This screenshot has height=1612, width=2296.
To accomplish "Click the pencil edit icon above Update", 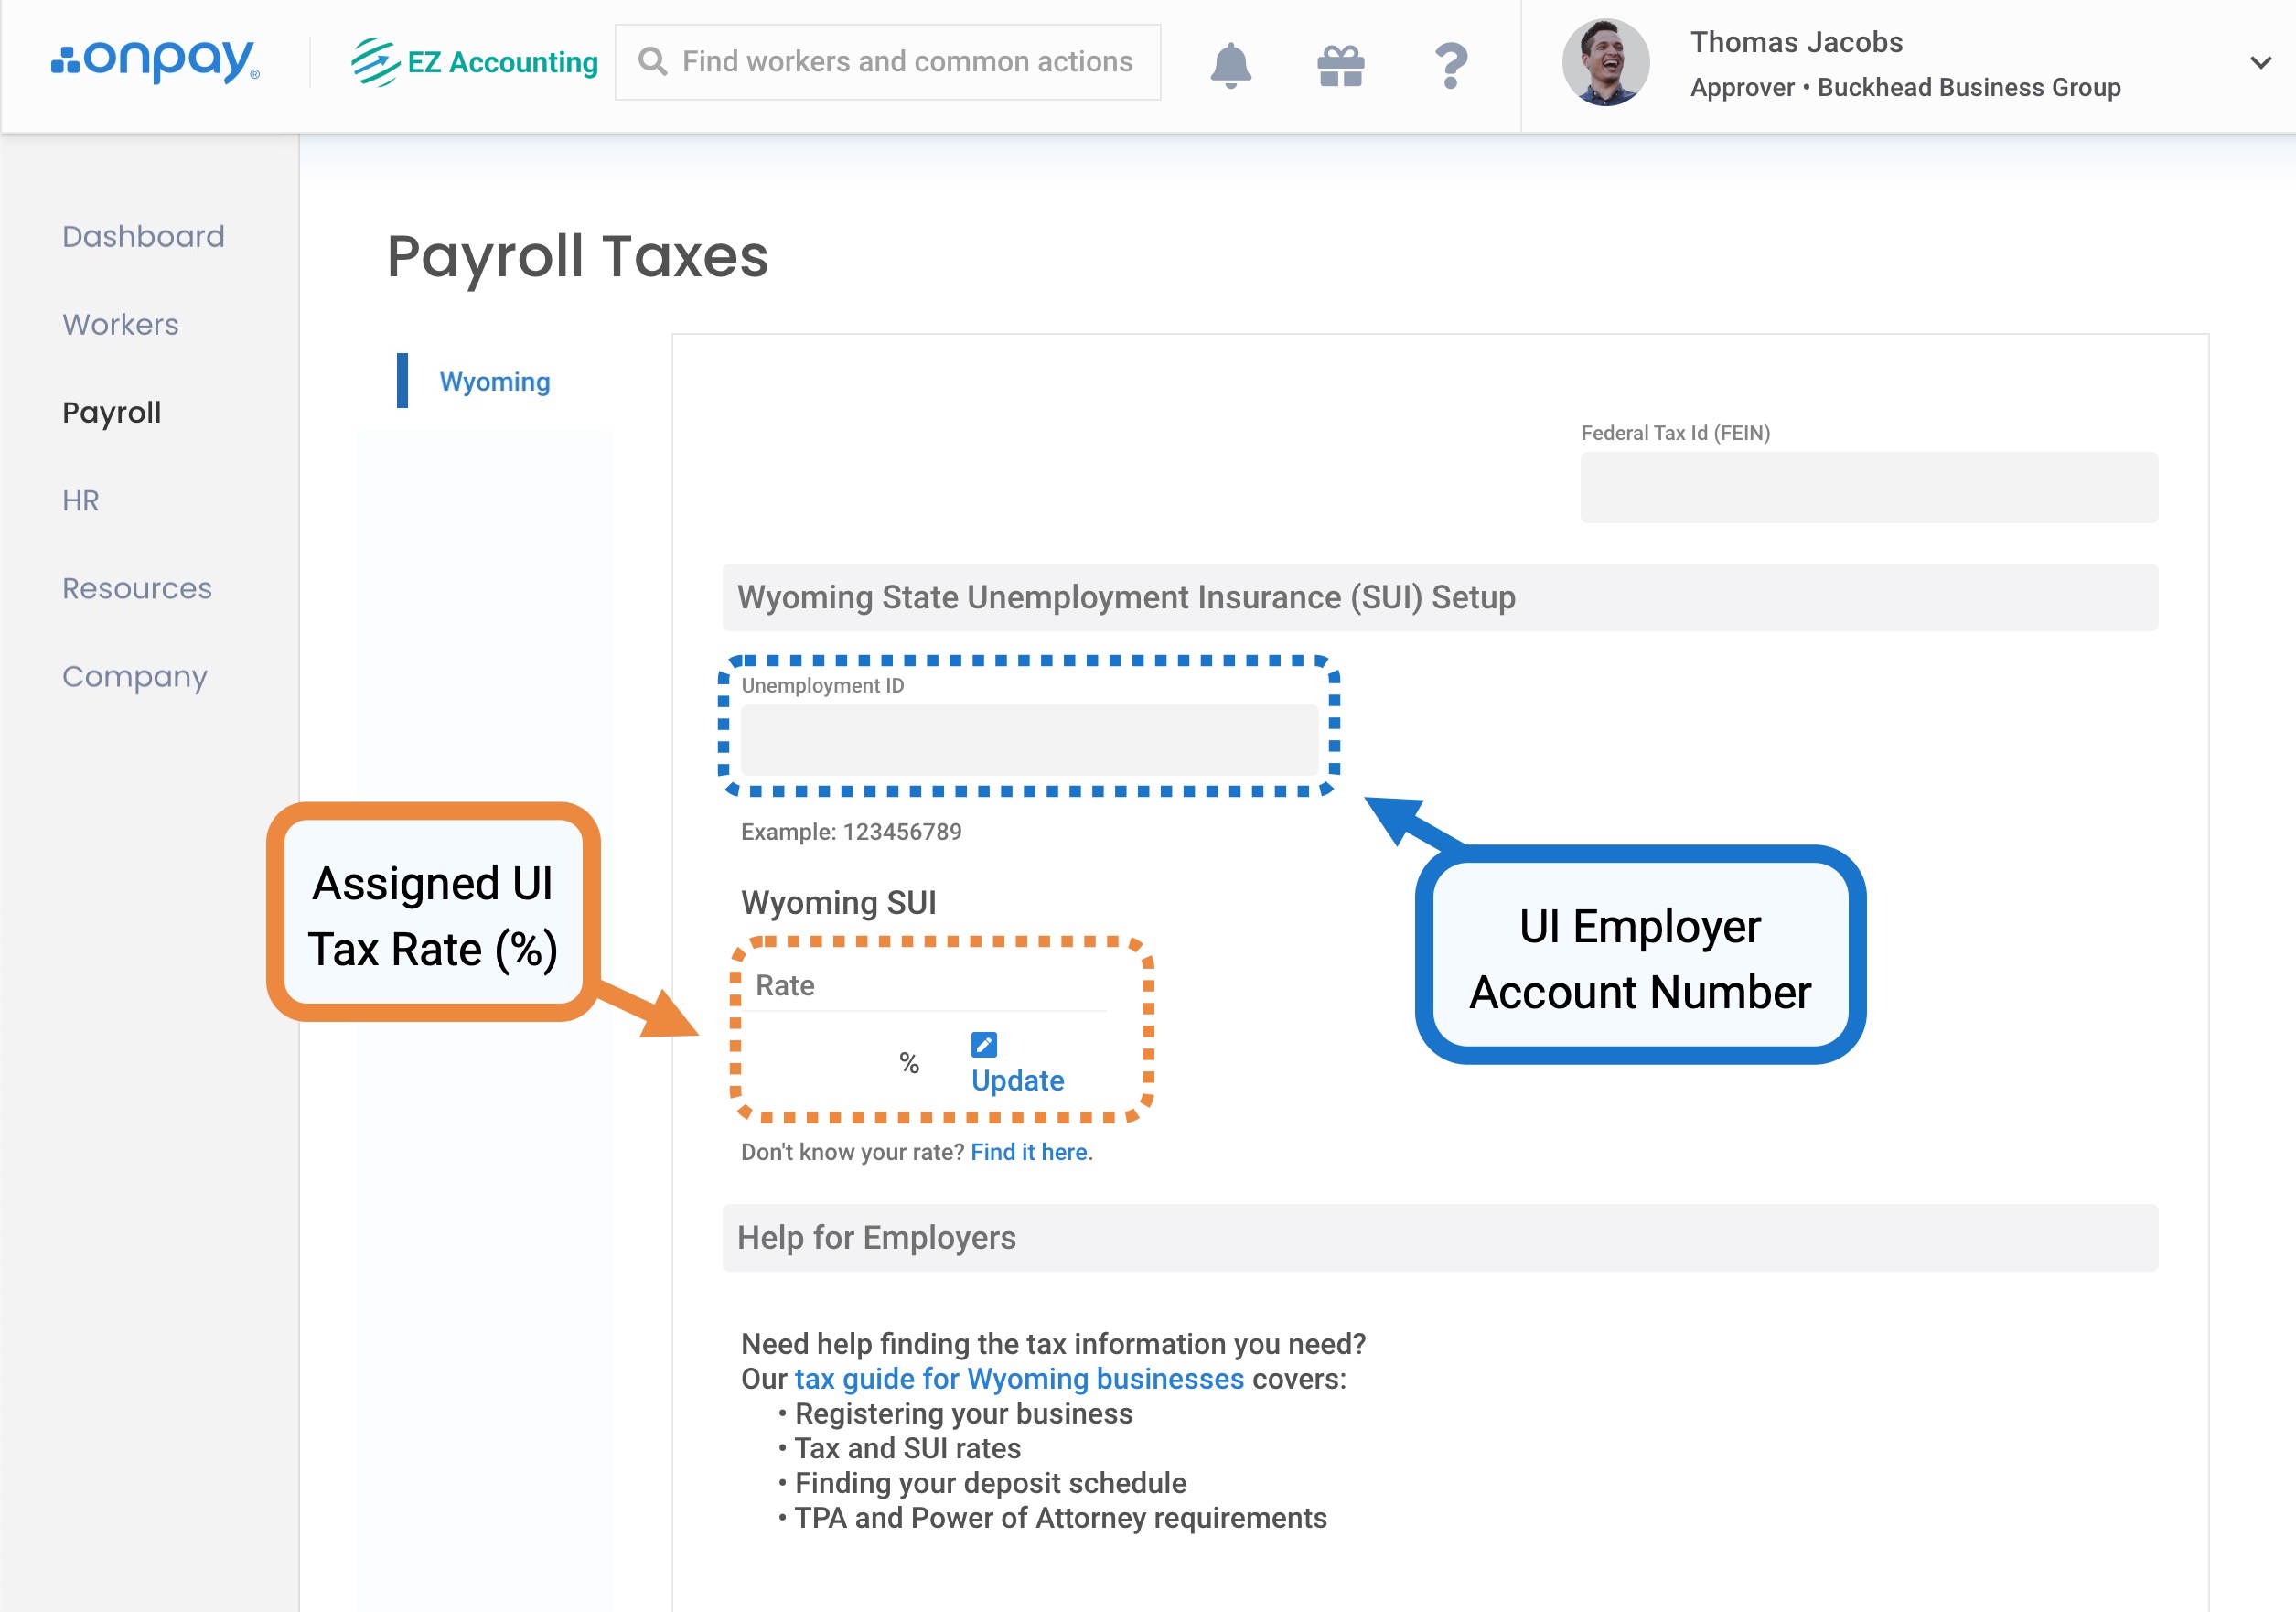I will point(983,1045).
